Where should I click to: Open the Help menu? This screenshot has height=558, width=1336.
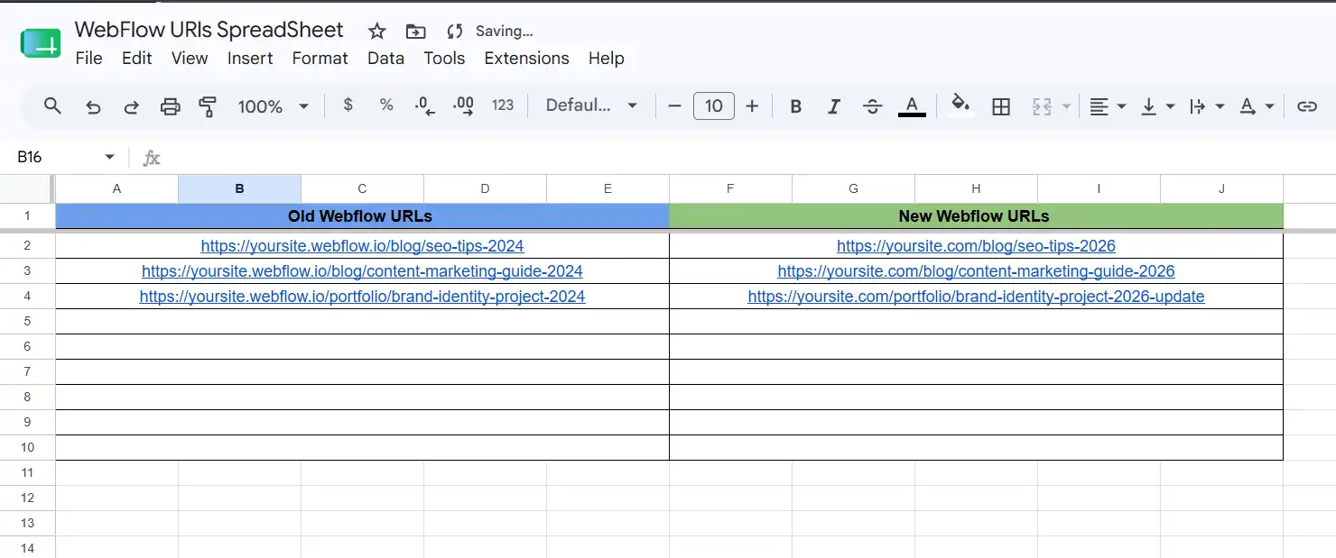pyautogui.click(x=607, y=58)
